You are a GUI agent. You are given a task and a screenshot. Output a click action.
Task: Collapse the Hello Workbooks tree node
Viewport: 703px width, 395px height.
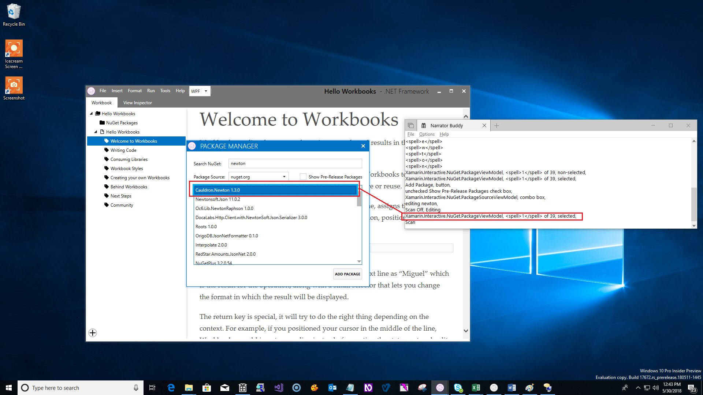pos(91,113)
